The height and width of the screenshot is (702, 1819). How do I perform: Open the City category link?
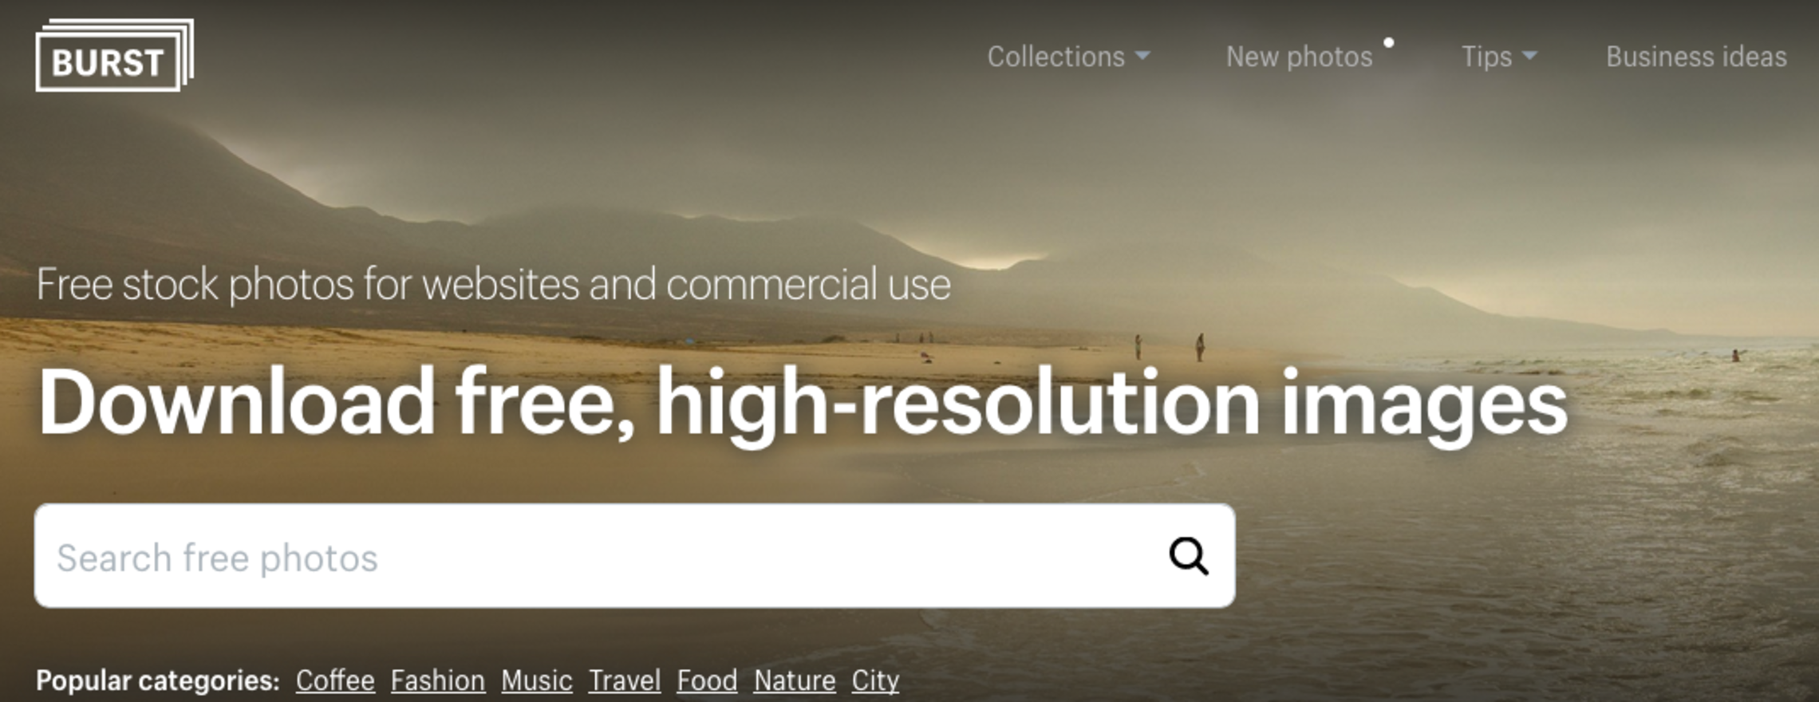click(x=875, y=680)
